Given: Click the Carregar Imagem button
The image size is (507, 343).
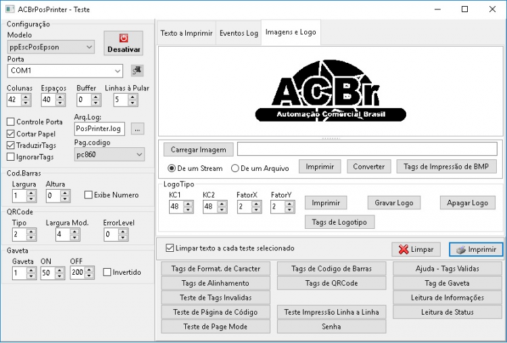Looking at the screenshot, I should point(198,149).
